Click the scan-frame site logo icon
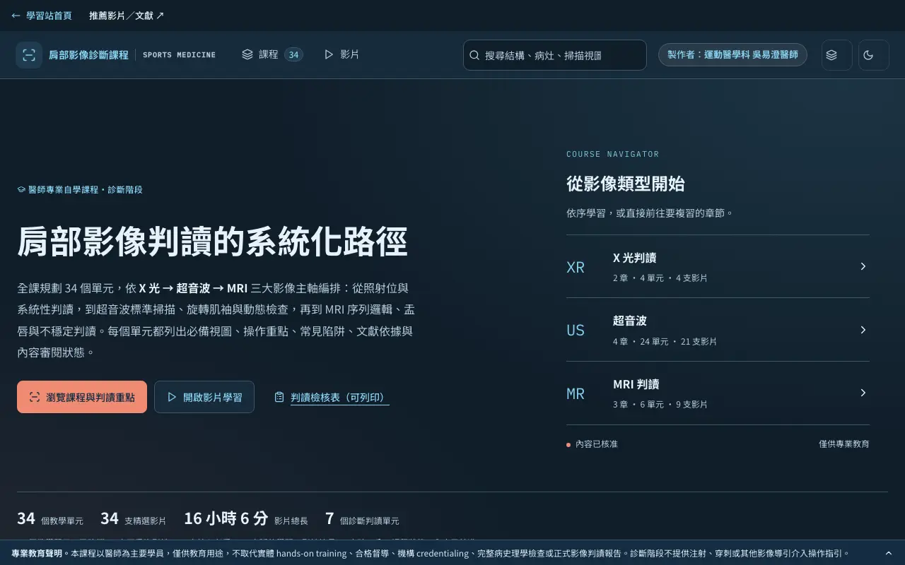905x565 pixels. 29,55
